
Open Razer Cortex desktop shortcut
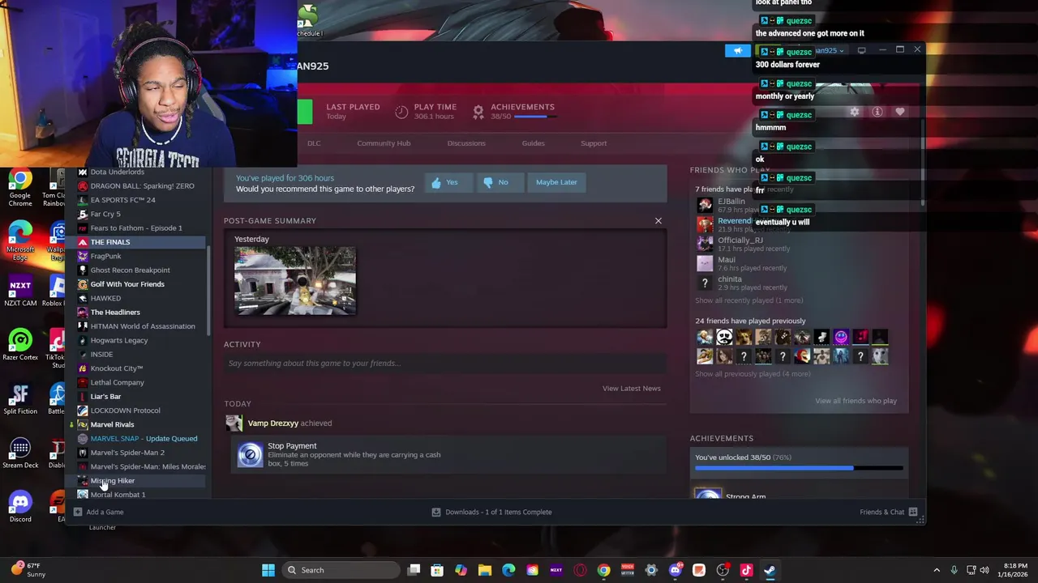point(20,345)
